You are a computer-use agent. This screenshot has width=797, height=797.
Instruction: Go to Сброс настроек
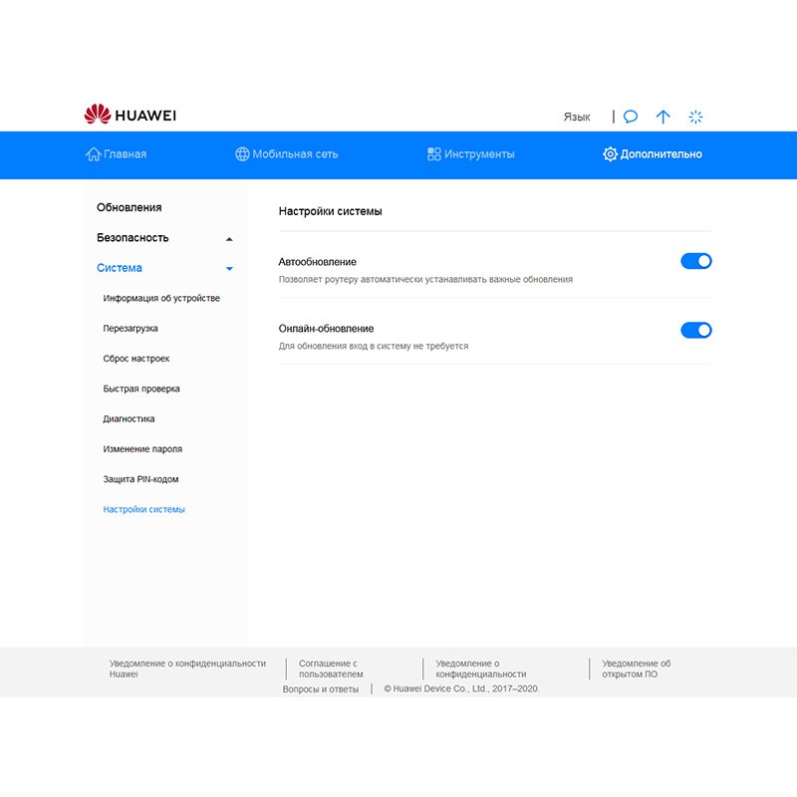tap(136, 359)
